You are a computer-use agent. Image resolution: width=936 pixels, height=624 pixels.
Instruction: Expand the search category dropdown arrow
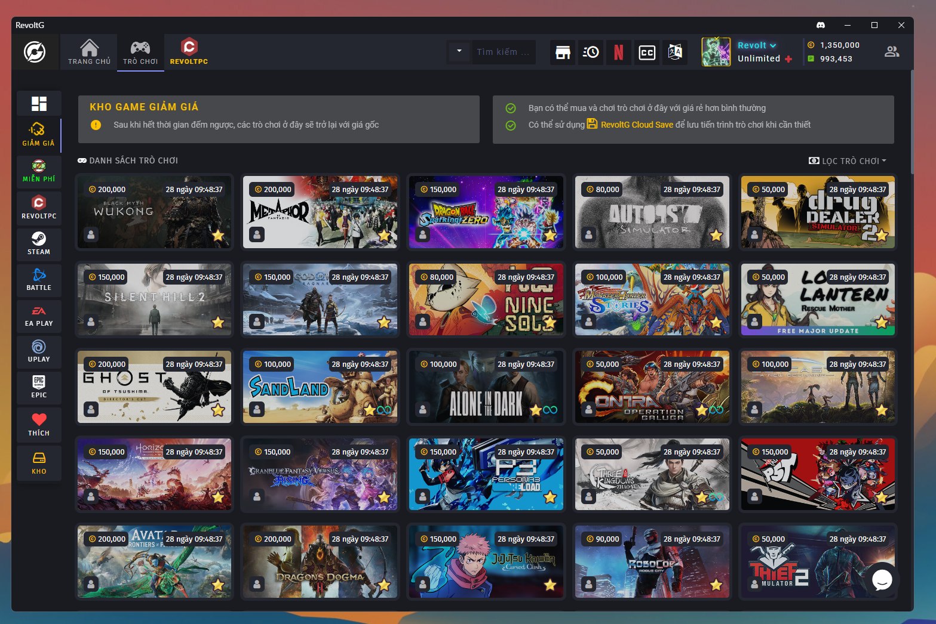(x=459, y=52)
